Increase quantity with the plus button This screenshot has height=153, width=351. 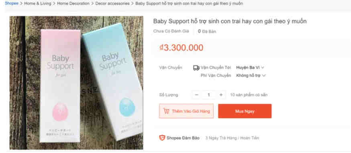pos(221,95)
